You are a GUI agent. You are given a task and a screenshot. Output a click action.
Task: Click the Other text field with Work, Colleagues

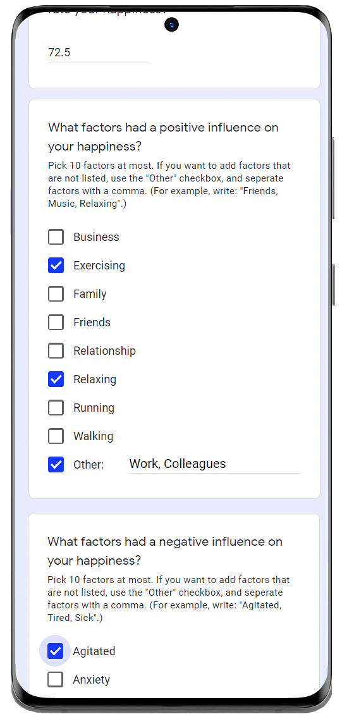coord(214,464)
